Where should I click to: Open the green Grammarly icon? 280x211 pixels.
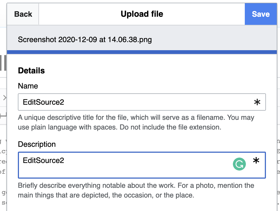click(239, 164)
